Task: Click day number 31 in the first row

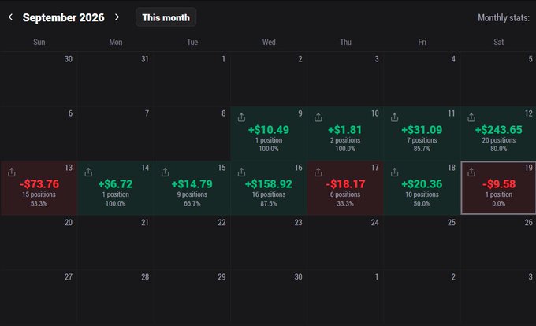Action: pyautogui.click(x=145, y=59)
